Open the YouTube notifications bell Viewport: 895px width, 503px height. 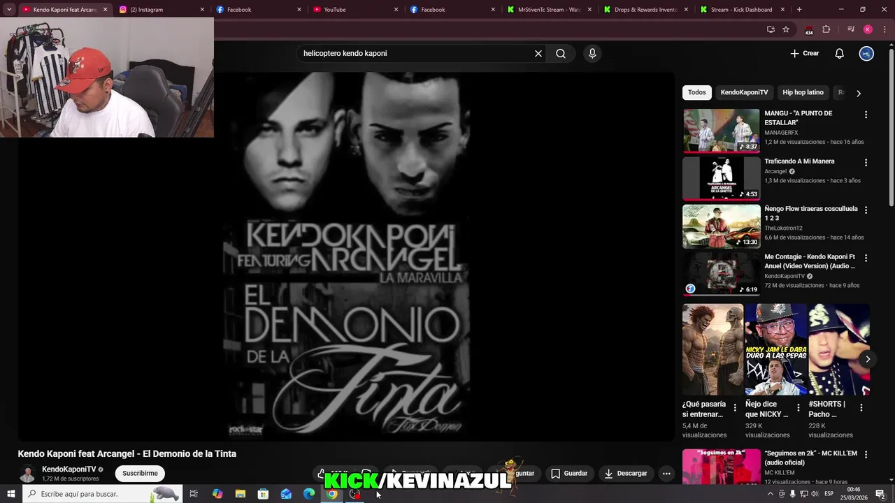(840, 53)
